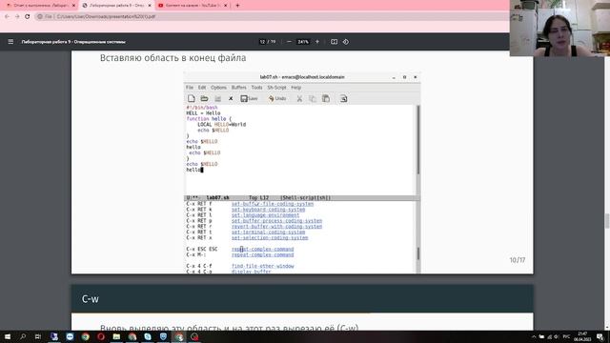Screen dimensions: 610x343
Task: Edit the PDF current page number field
Action: tap(263, 42)
